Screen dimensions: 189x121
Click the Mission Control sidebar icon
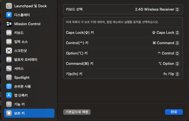9,24
